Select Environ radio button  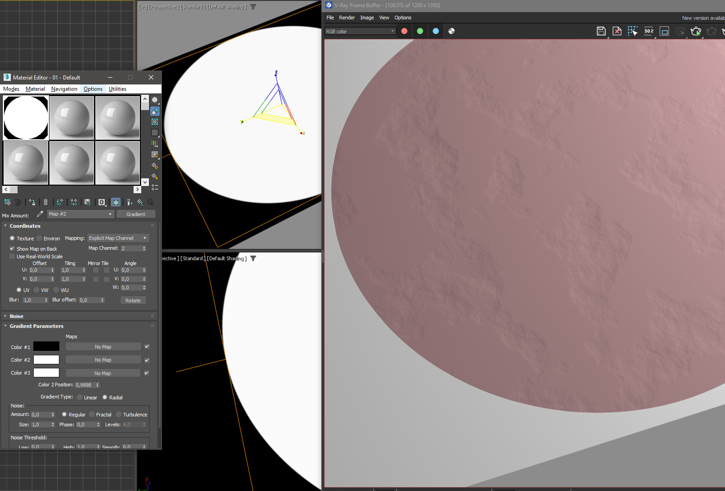click(39, 238)
